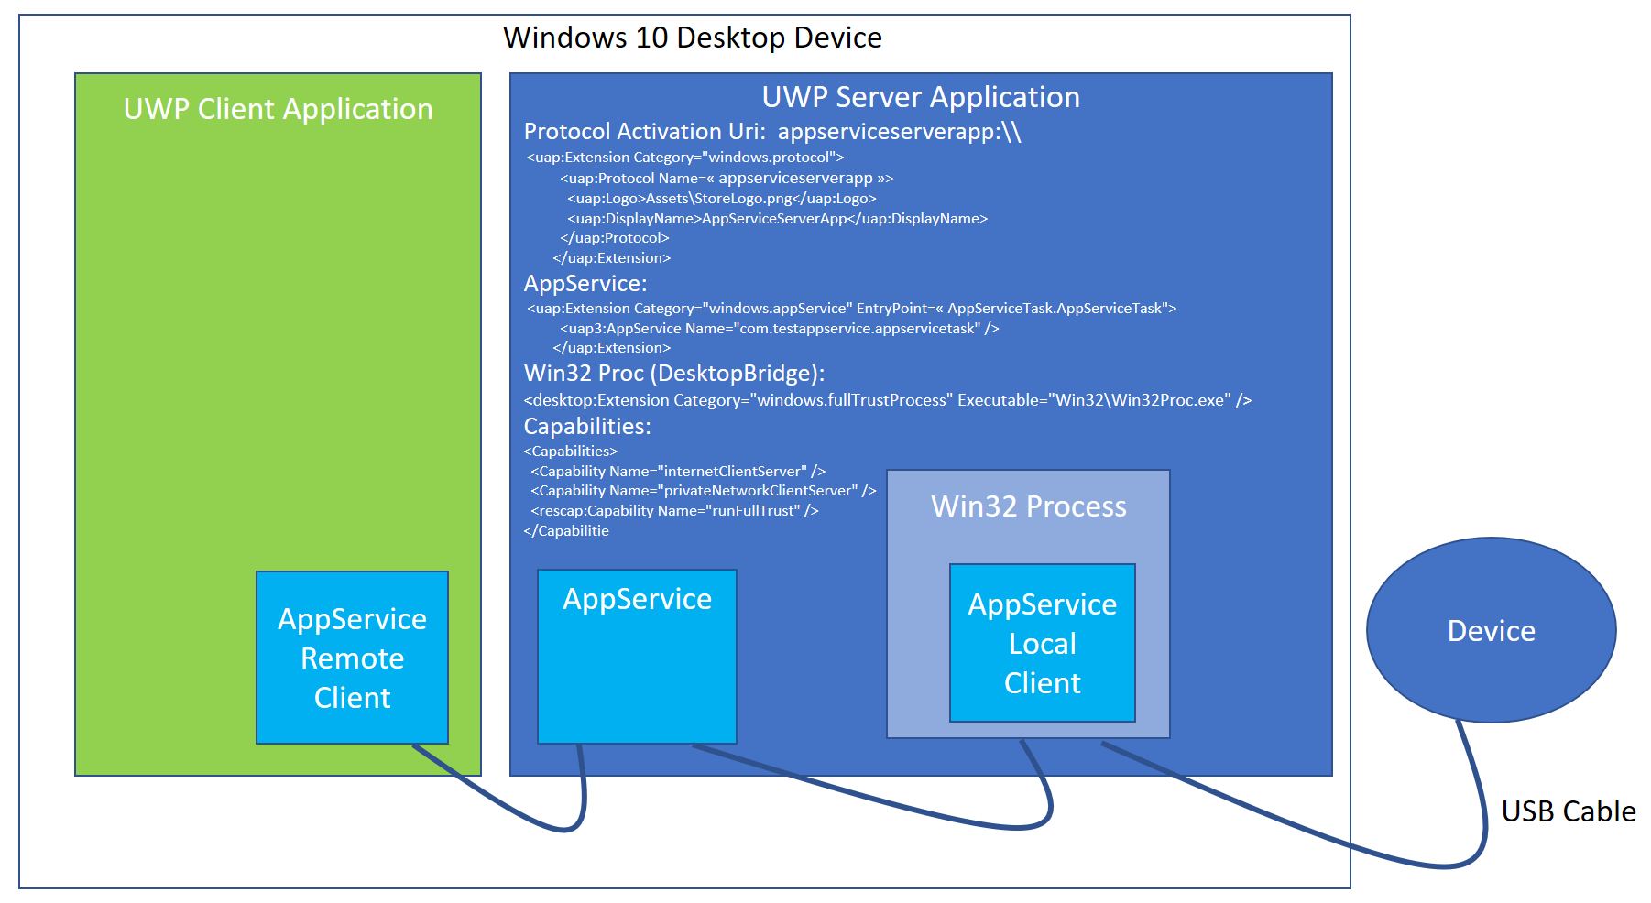Select the 'UWP Client Application' heading
Screen dimensions: 1651x903
[278, 109]
